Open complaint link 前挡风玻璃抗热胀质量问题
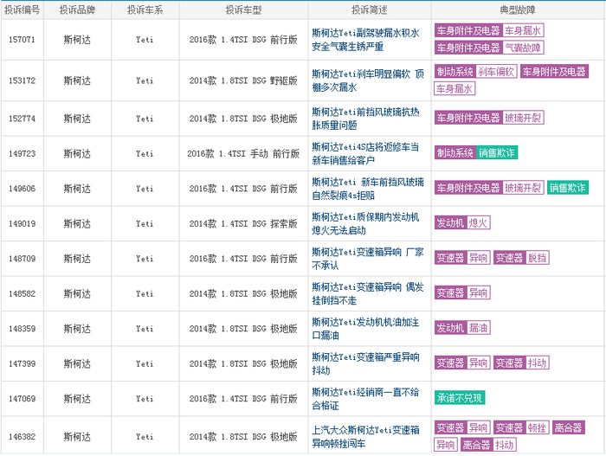This screenshot has height=456, width=606. pos(365,119)
